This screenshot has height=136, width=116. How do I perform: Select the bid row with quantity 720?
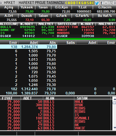(x=28, y=72)
